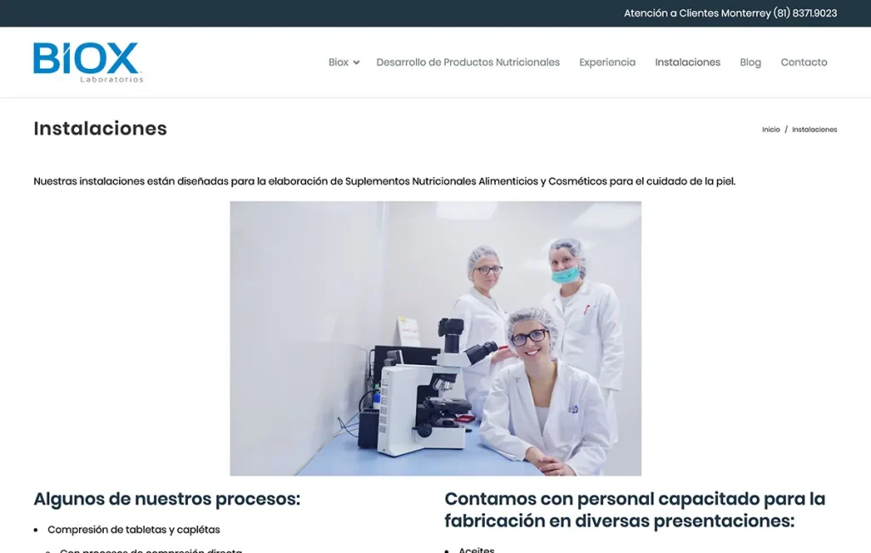Click the Inicio breadcrumb link
This screenshot has width=871, height=553.
[x=770, y=129]
